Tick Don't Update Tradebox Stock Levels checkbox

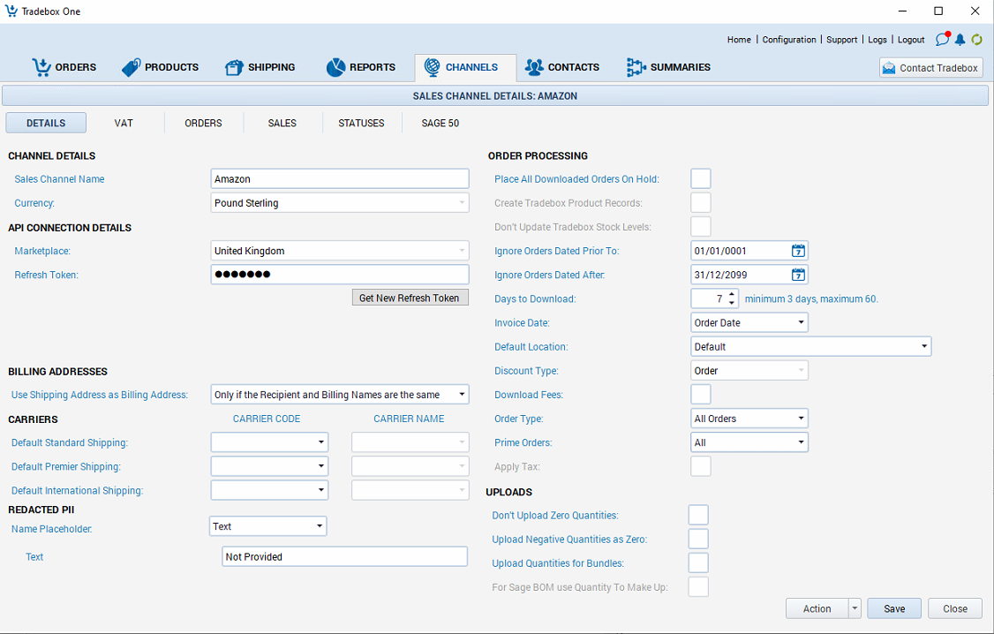(x=701, y=226)
